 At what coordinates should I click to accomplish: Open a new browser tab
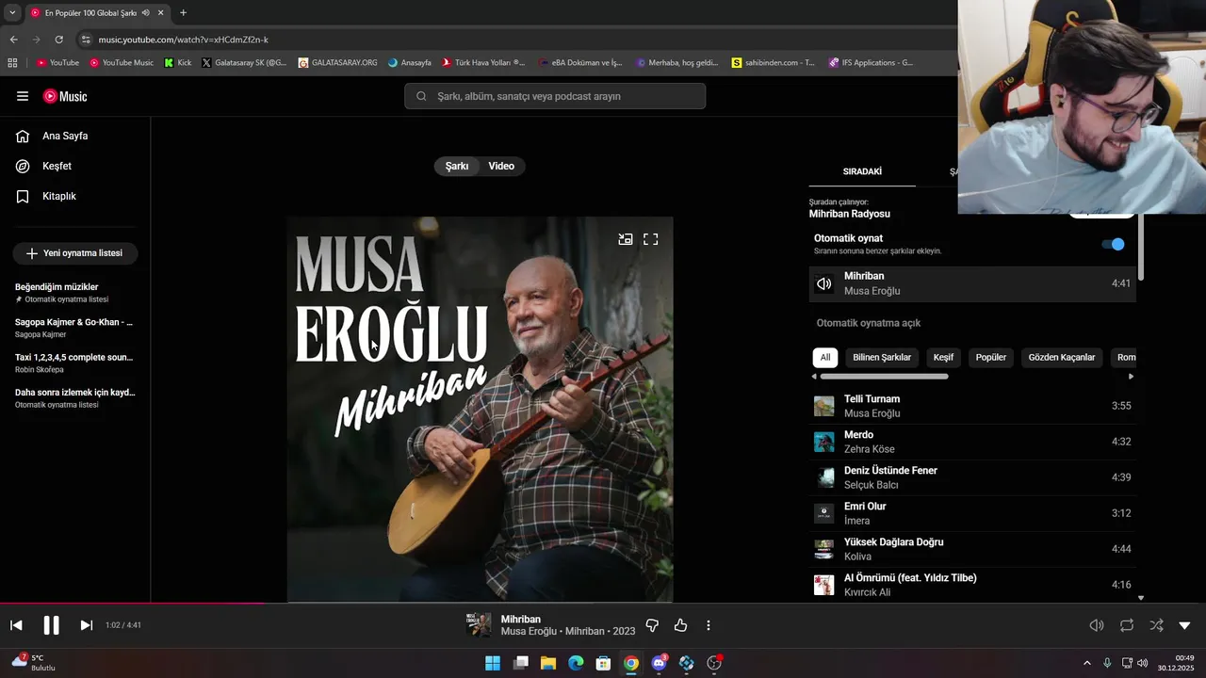pyautogui.click(x=183, y=13)
